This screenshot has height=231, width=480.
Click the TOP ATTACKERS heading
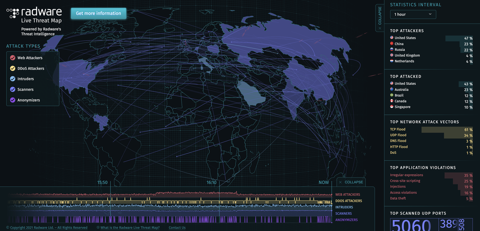(x=407, y=31)
